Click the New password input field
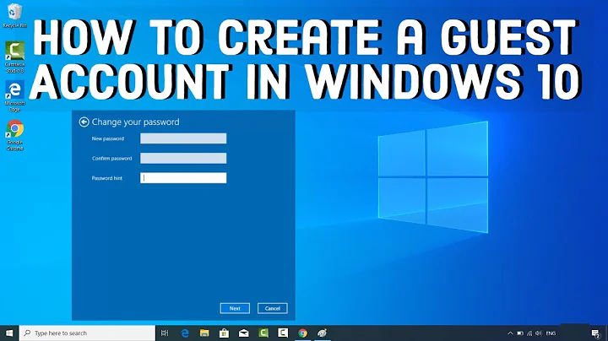The image size is (608, 341). pyautogui.click(x=183, y=138)
